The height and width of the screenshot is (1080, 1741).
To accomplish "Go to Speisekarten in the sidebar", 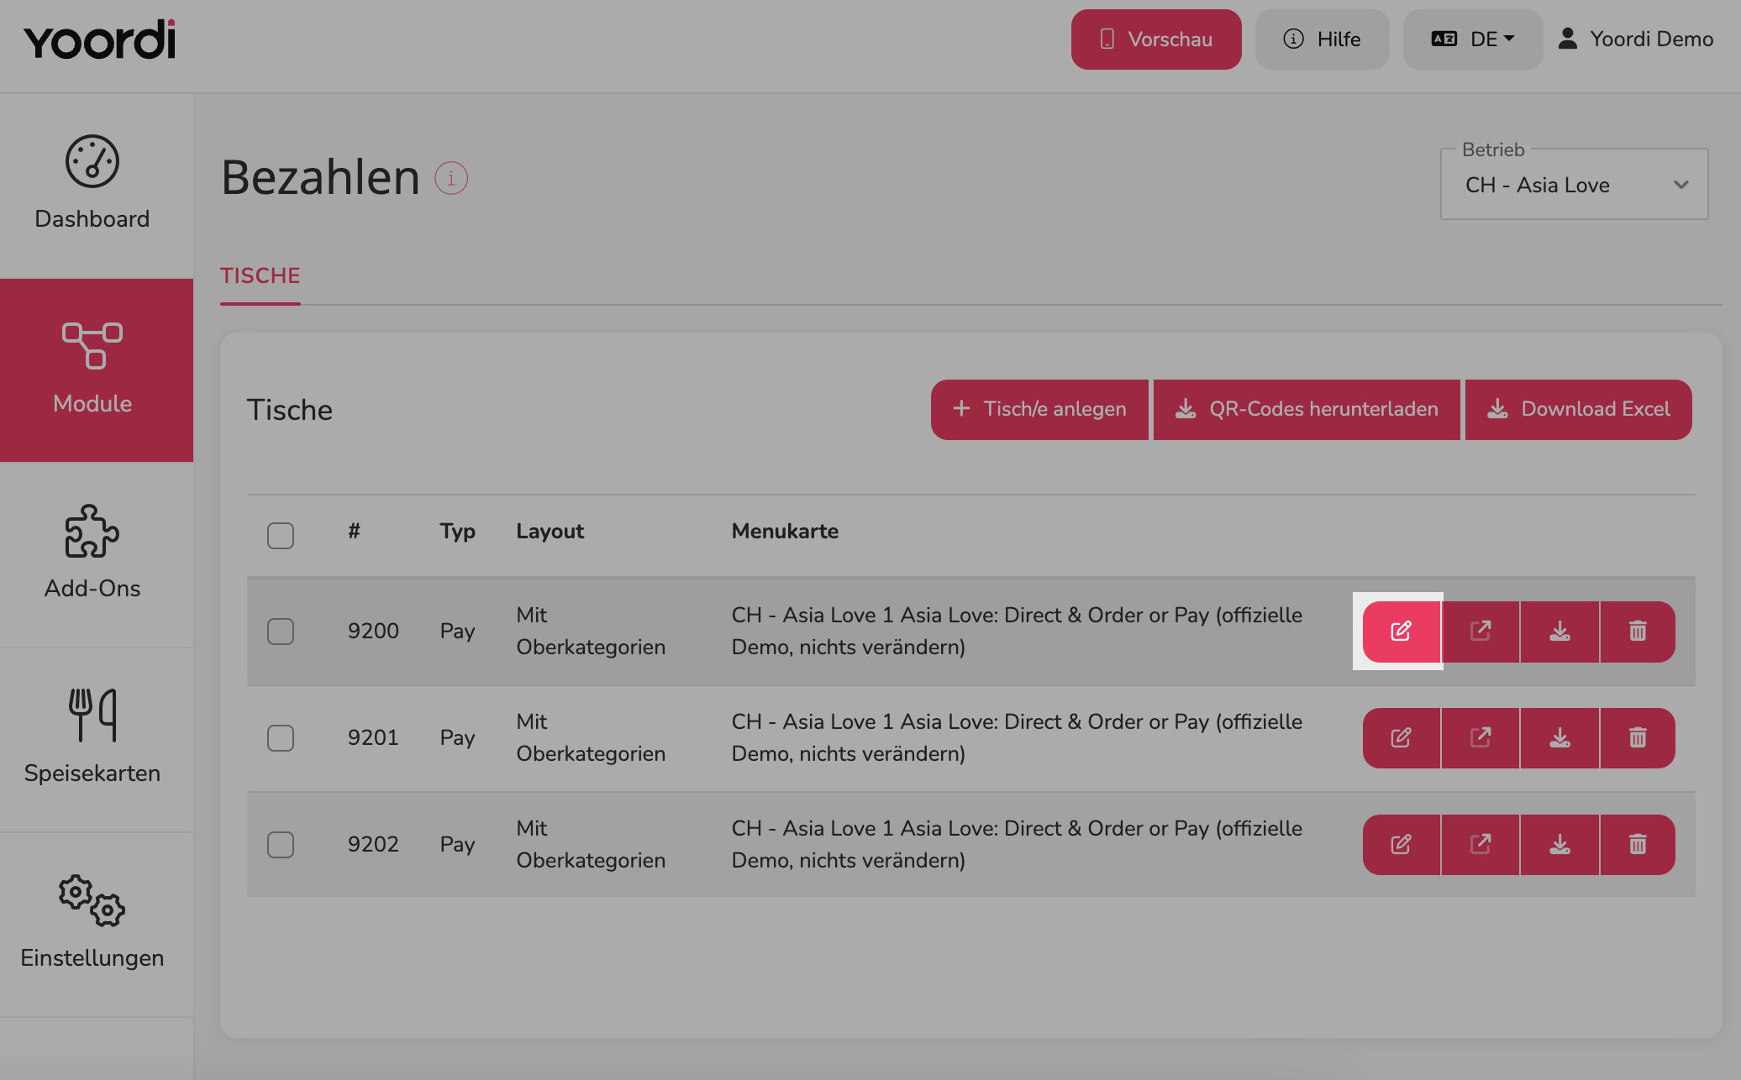I will point(92,739).
